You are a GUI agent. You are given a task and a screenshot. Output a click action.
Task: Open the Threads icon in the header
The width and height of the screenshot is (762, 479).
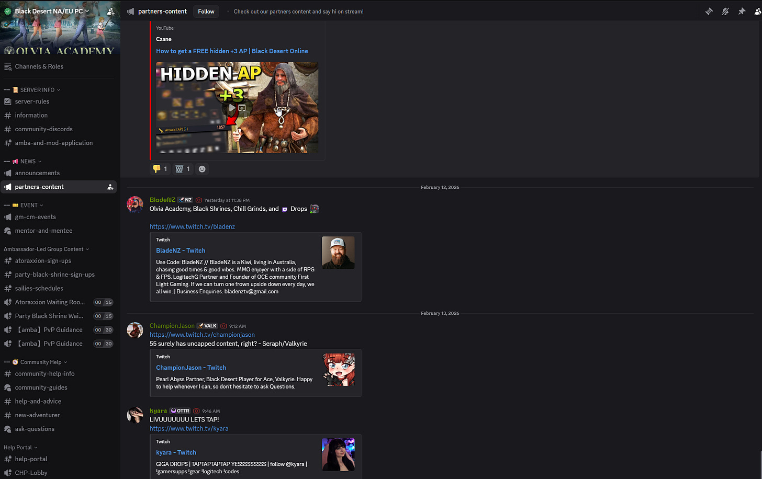709,11
